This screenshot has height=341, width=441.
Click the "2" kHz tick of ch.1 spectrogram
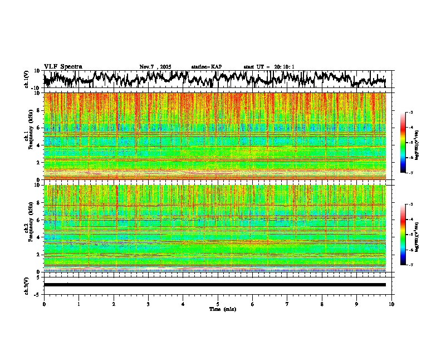38,162
